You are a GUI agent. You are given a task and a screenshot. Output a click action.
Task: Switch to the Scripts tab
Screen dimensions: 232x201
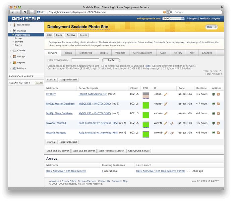[104, 53]
